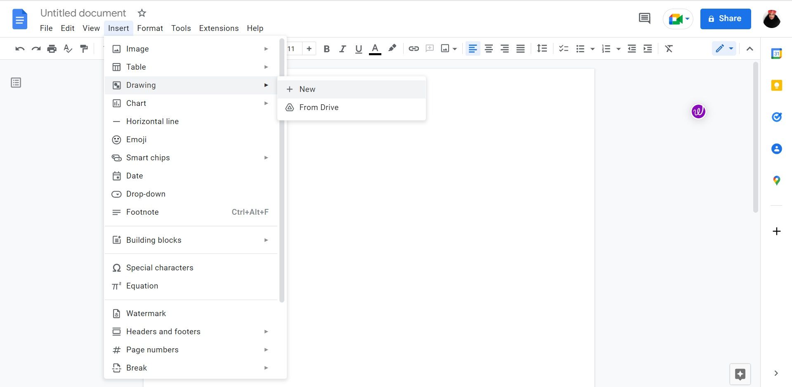Viewport: 792px width, 387px height.
Task: Expand the bulleted list styles dropdown
Action: pos(592,48)
